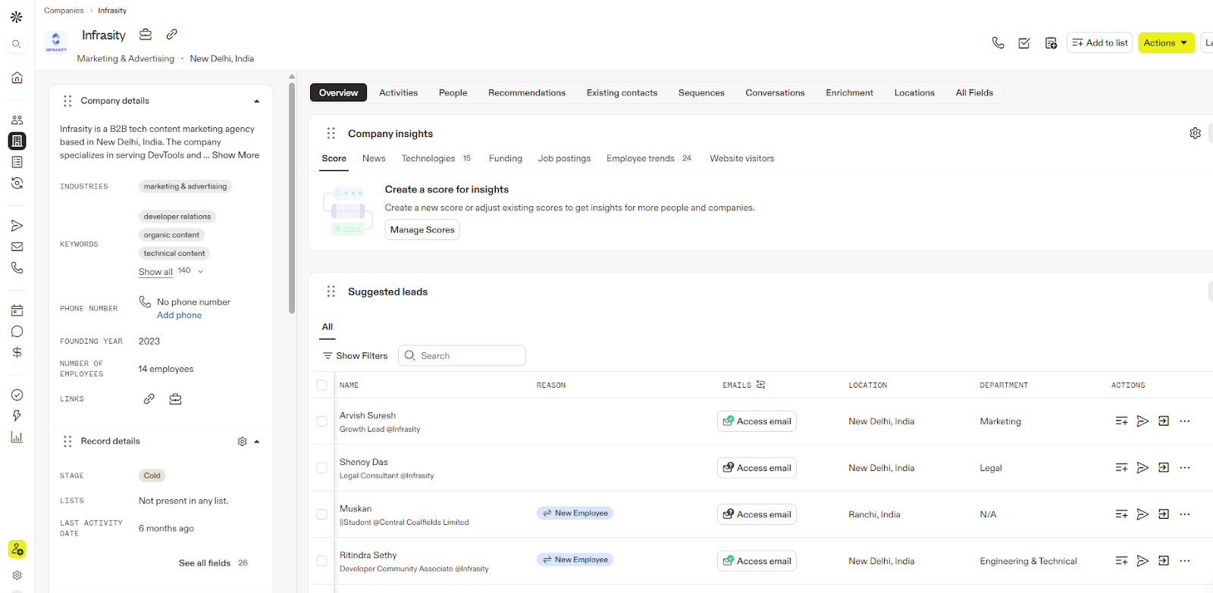Click the send email icon for Arvish Suresh
This screenshot has width=1213, height=593.
click(1142, 421)
